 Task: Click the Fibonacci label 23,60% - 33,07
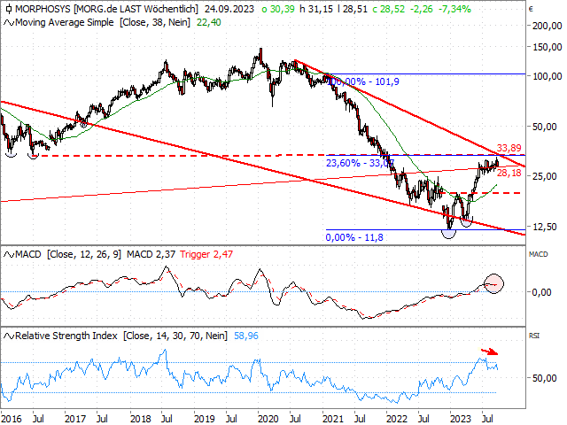[x=360, y=163]
